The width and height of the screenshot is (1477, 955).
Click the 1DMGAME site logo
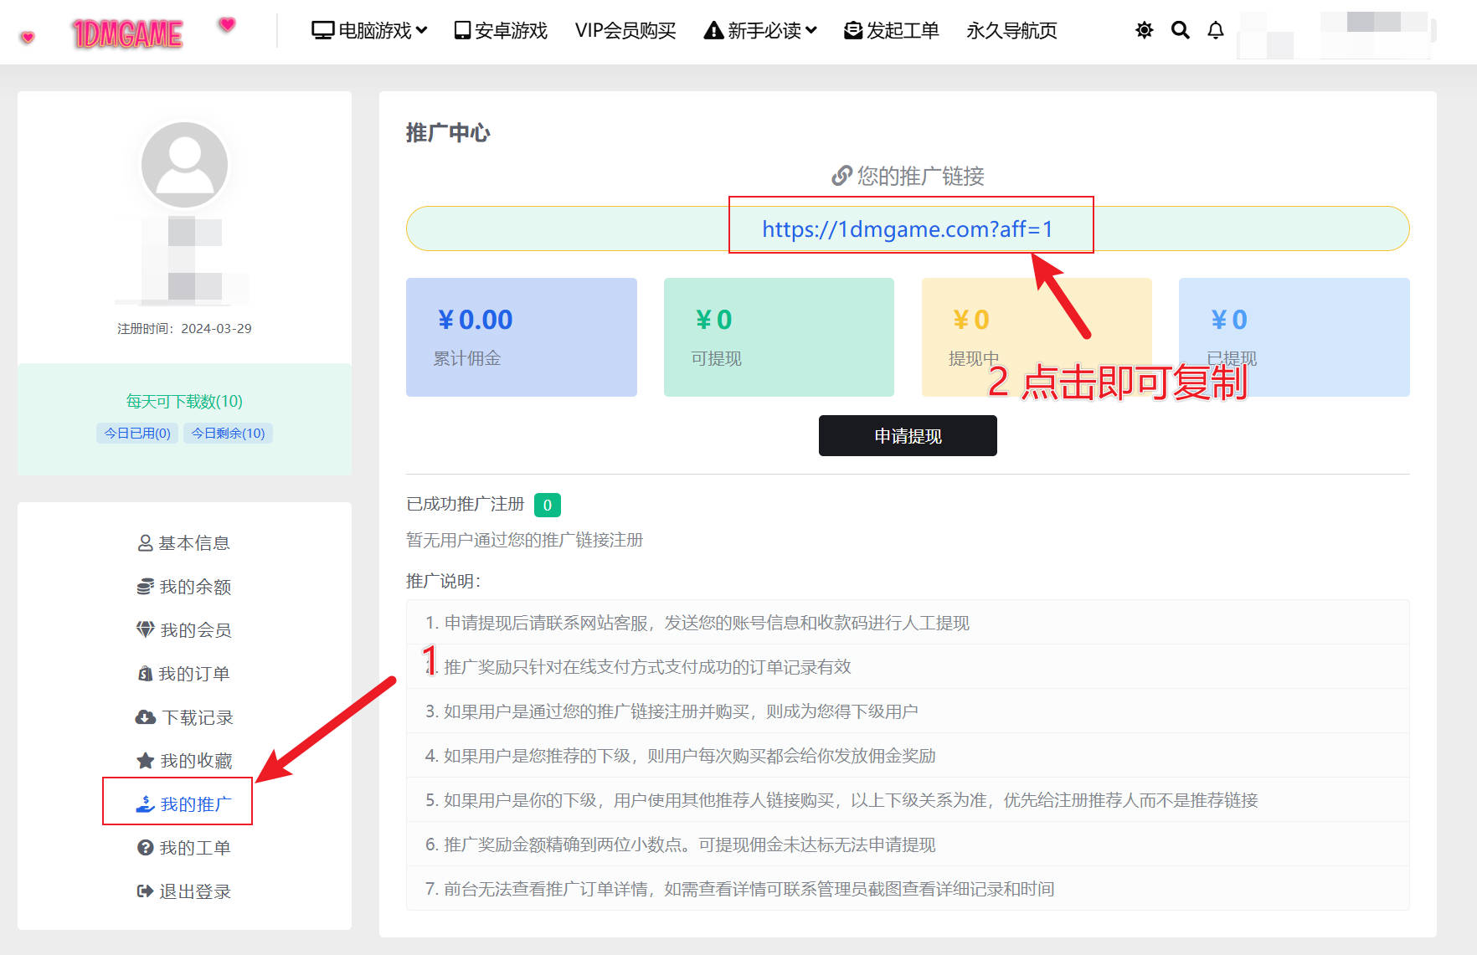[x=127, y=33]
